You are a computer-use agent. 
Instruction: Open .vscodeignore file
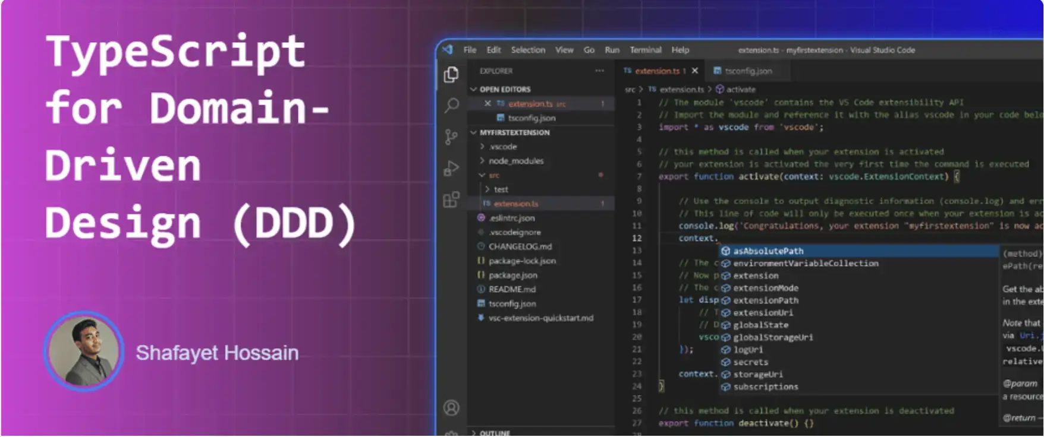[514, 232]
